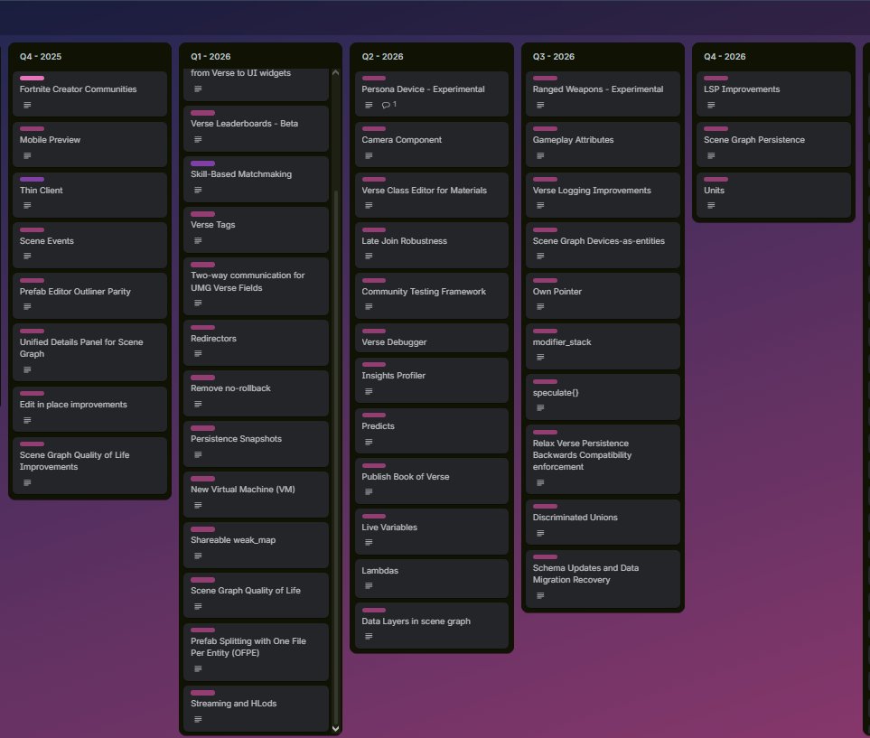The height and width of the screenshot is (738, 870).
Task: Open the speculate{} card
Action: point(603,397)
